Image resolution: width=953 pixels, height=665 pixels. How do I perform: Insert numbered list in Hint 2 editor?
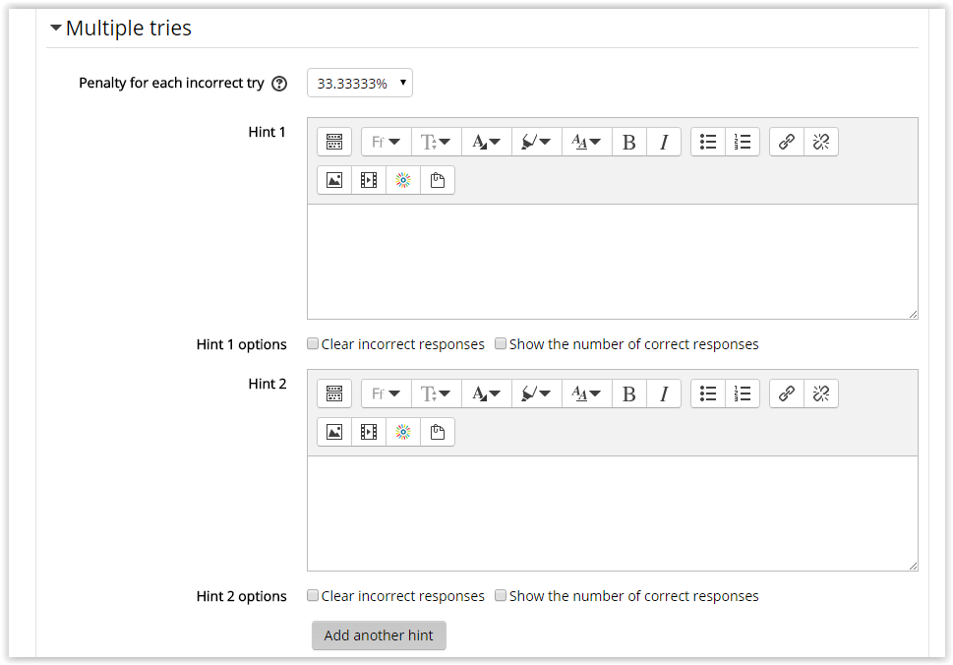pos(743,393)
